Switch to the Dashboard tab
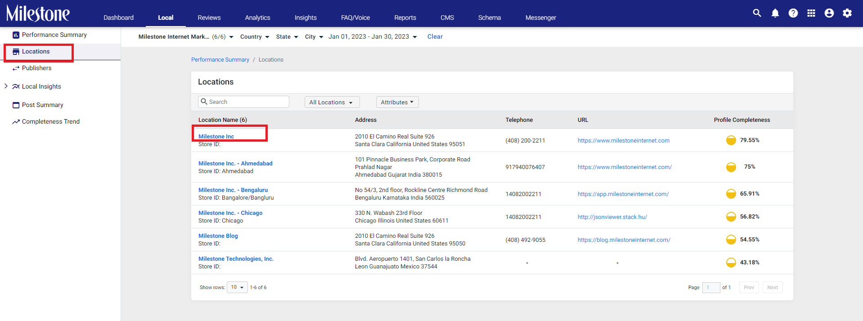Screen dimensions: 863x321 pyautogui.click(x=118, y=18)
